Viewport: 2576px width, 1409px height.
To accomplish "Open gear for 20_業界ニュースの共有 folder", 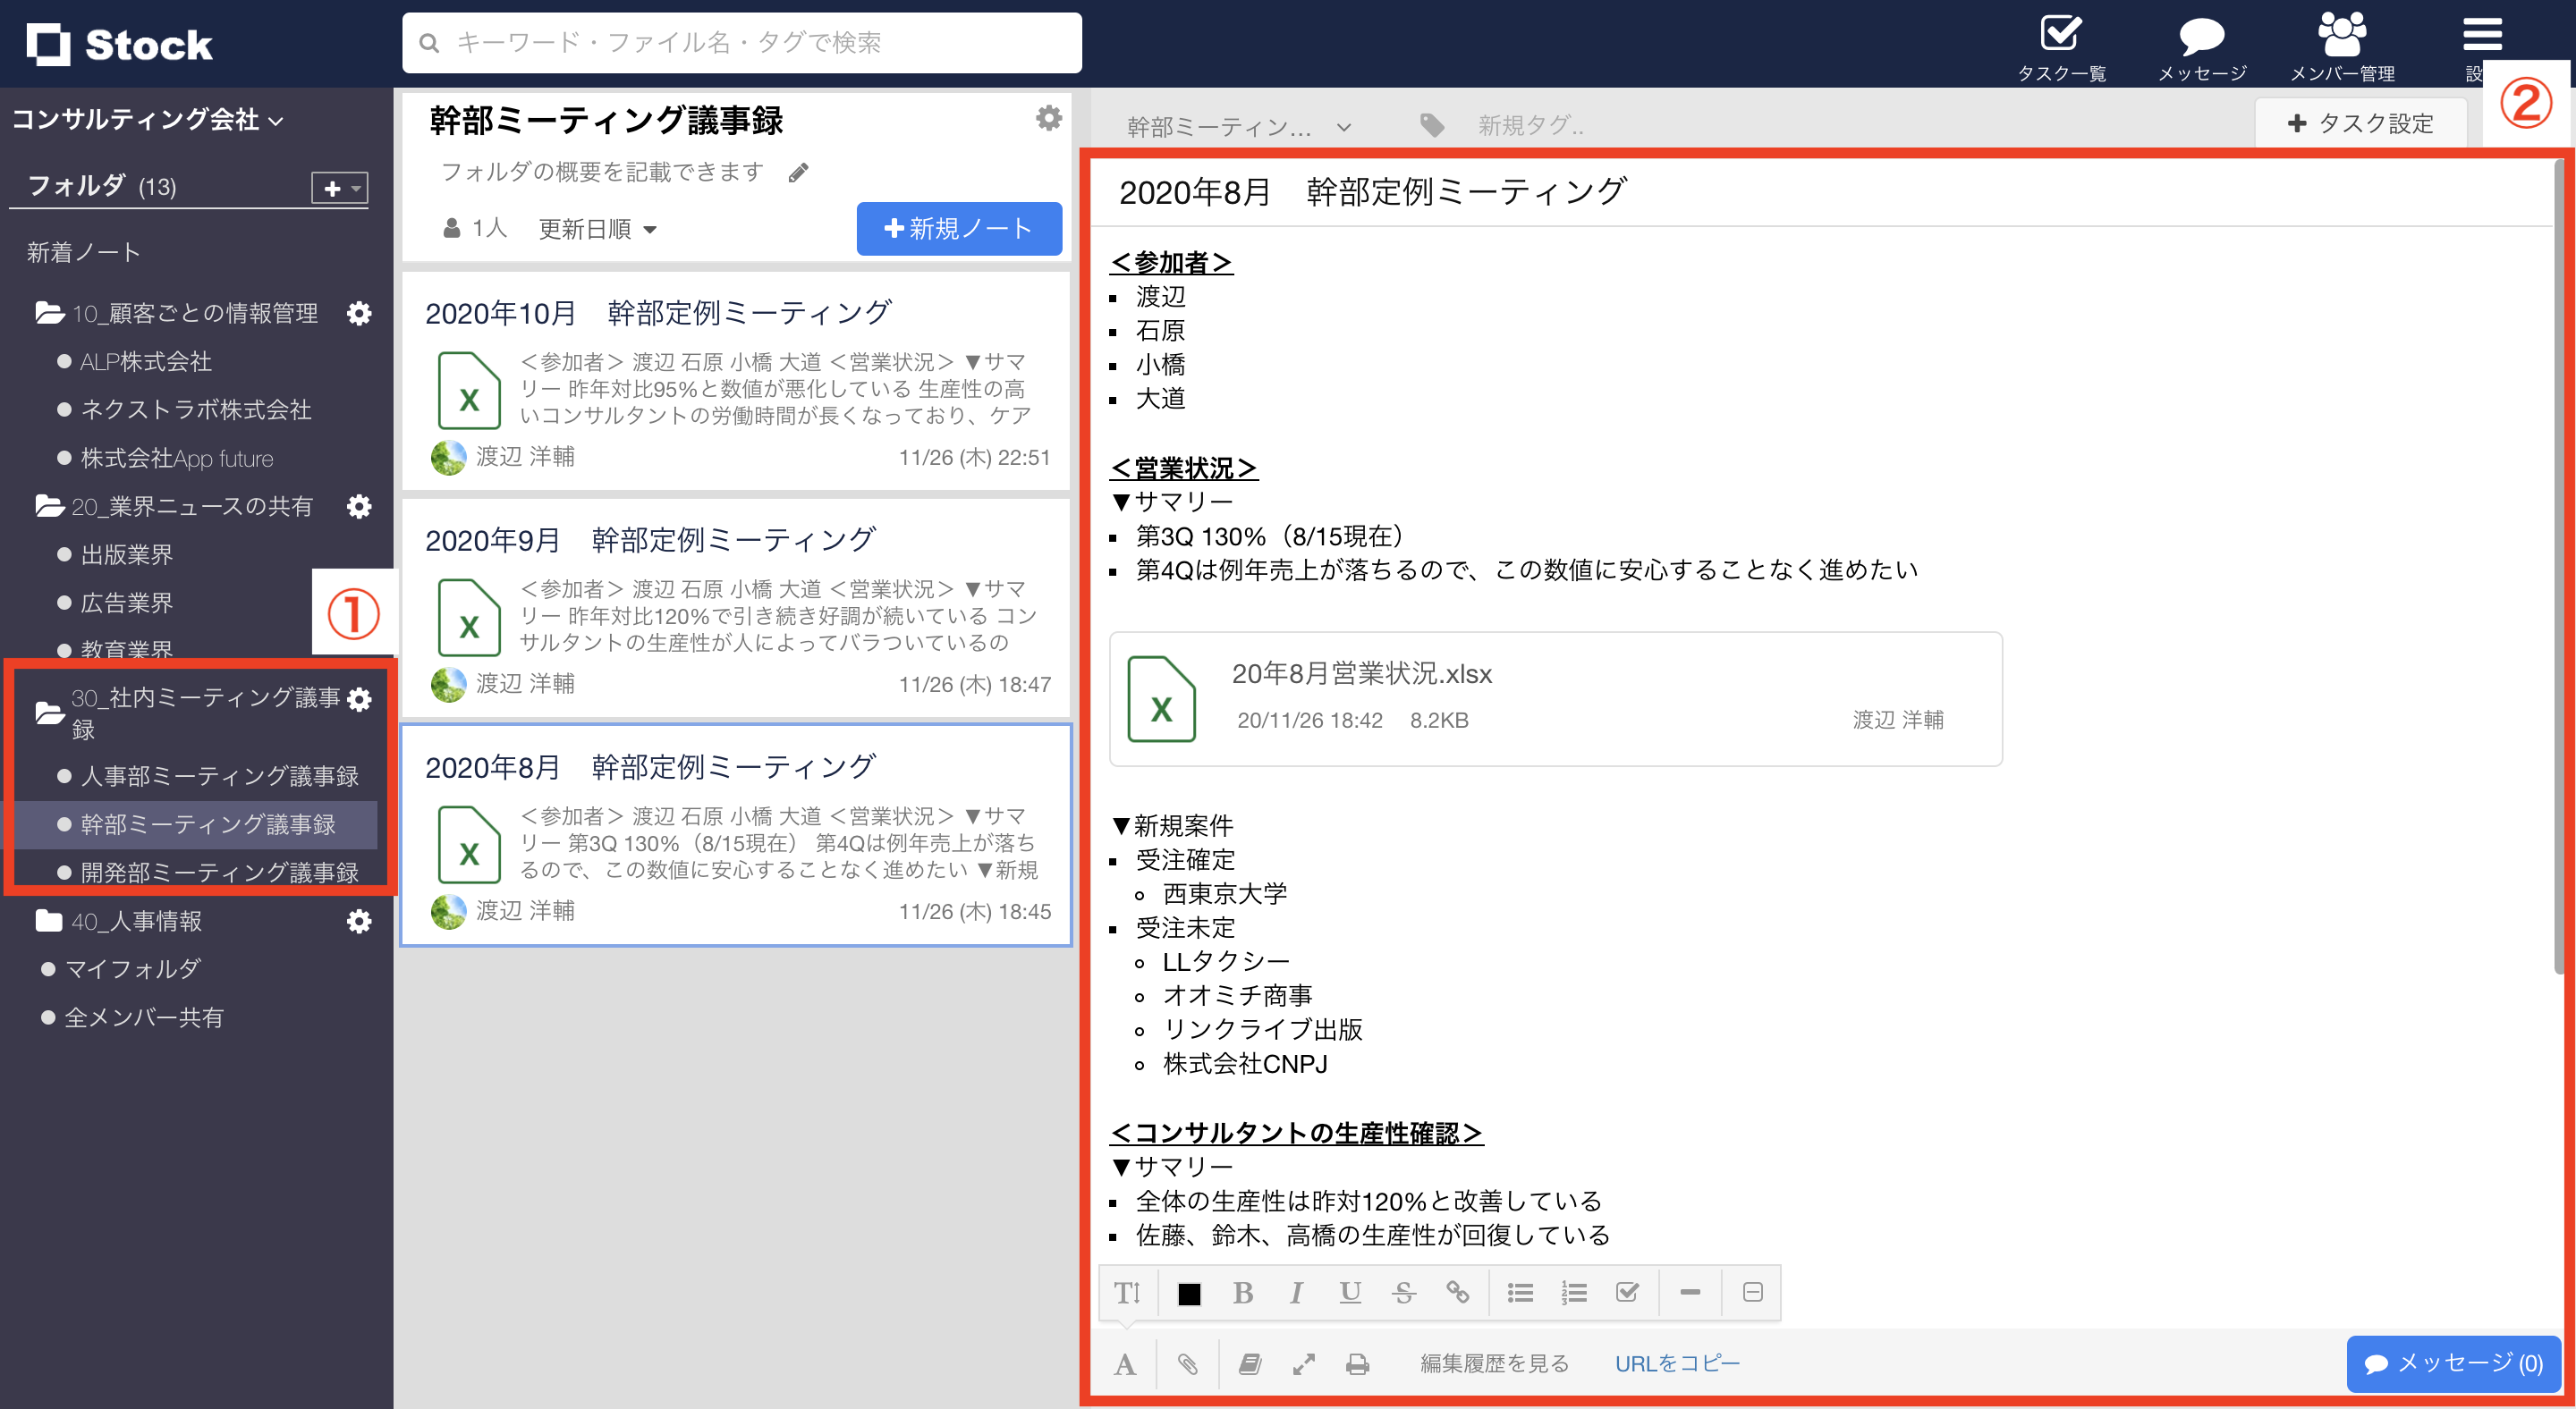I will point(359,507).
